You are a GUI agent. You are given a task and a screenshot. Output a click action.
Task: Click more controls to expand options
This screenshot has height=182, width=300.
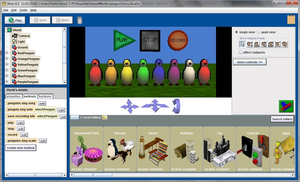(x=249, y=62)
